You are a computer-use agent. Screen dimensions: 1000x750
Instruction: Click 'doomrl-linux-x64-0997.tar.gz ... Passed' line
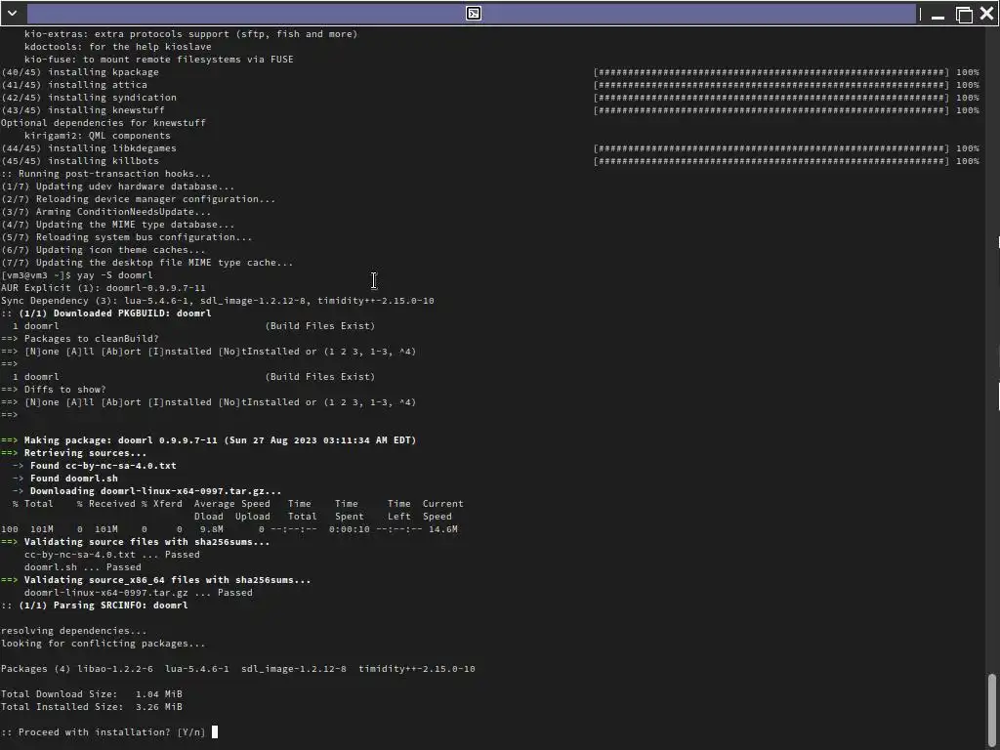pyautogui.click(x=139, y=593)
